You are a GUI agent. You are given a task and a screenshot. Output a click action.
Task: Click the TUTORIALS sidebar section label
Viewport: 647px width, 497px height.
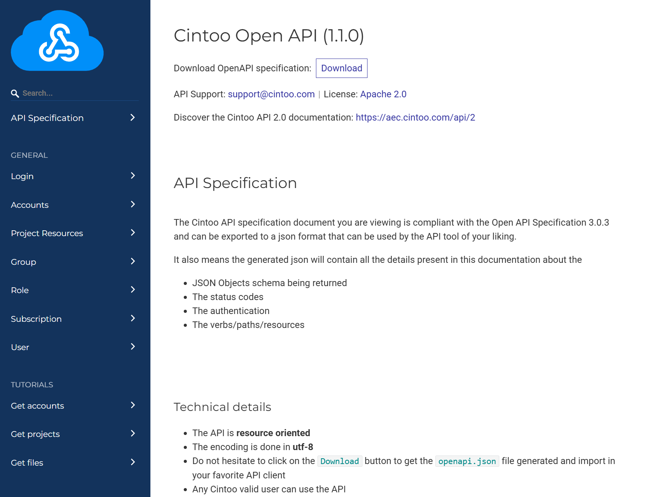(32, 385)
